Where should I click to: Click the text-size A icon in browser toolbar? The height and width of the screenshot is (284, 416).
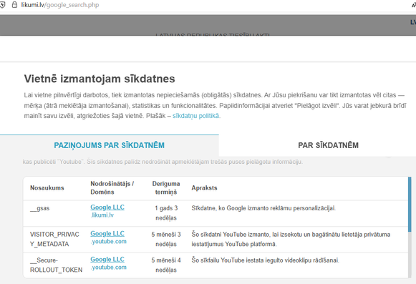[x=414, y=5]
